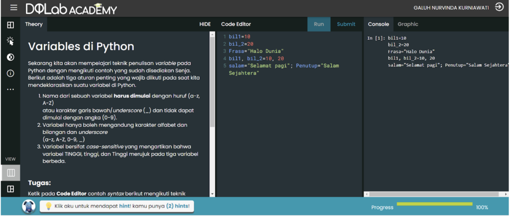Image resolution: width=510 pixels, height=217 pixels.
Task: Submit the code answer
Action: [x=346, y=24]
